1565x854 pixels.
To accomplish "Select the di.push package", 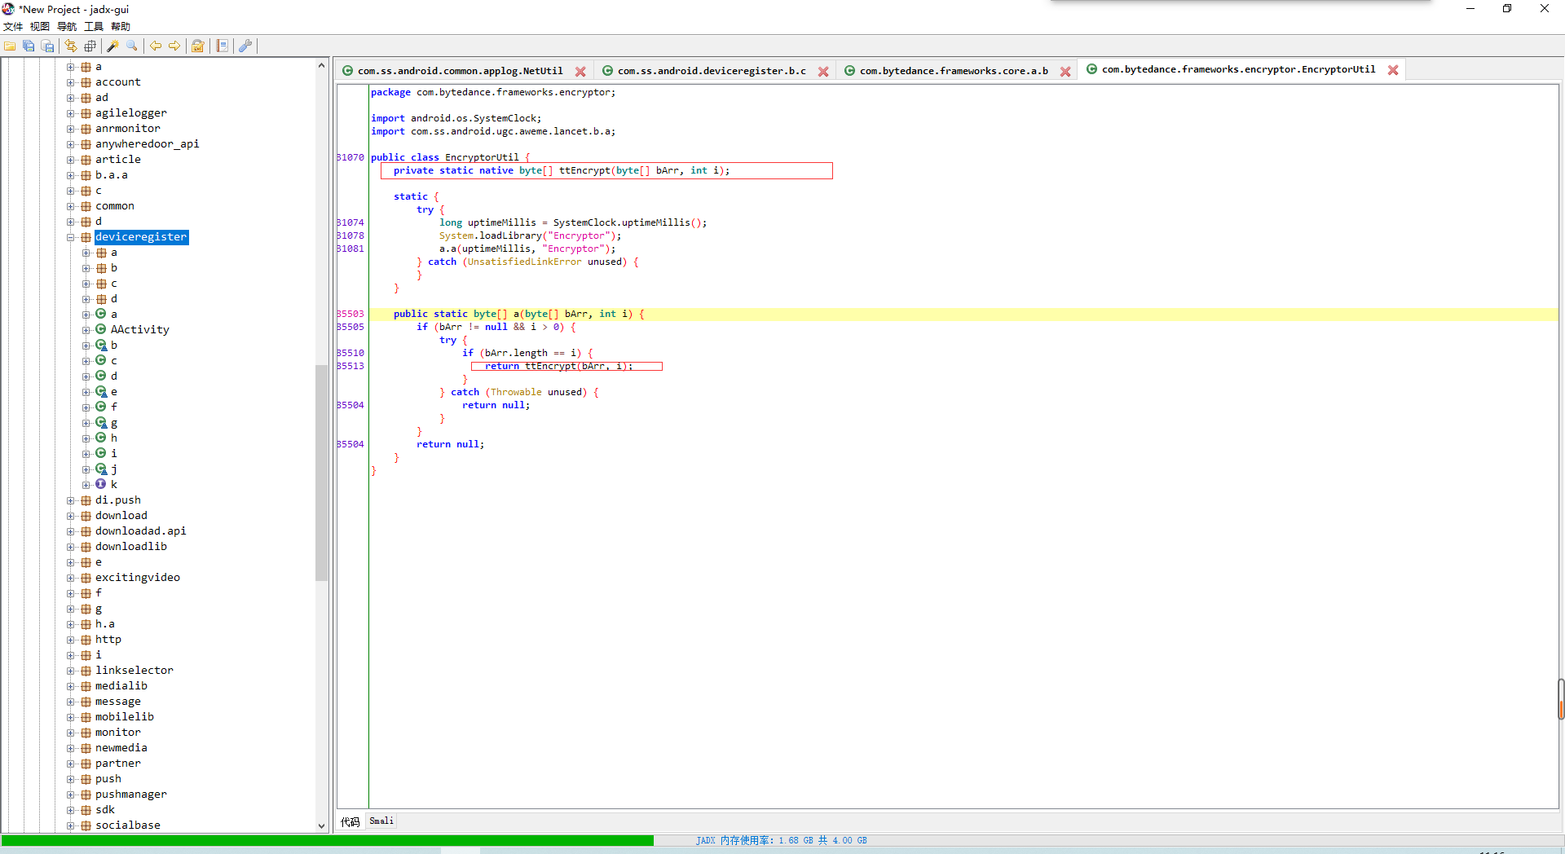I will [117, 500].
